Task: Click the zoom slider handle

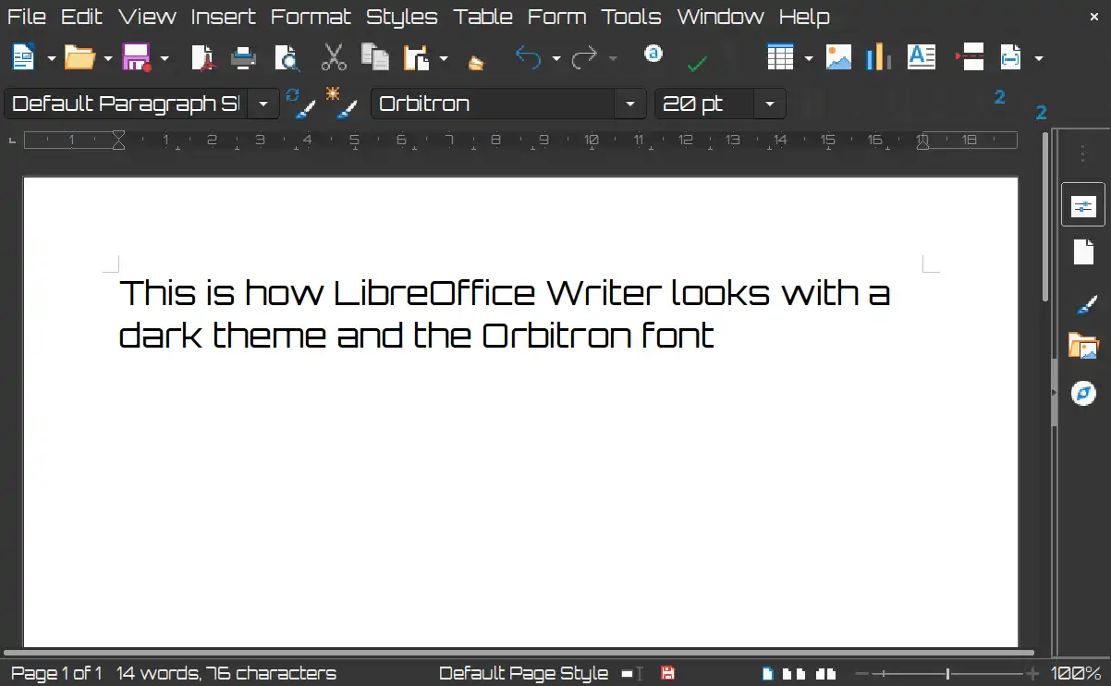Action: 947,674
